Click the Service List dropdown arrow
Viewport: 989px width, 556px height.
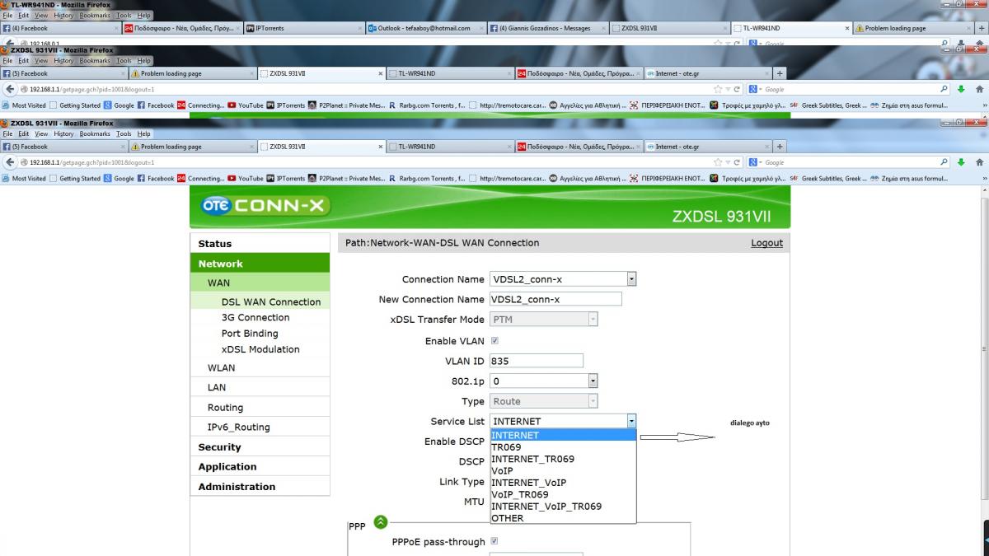pos(631,421)
